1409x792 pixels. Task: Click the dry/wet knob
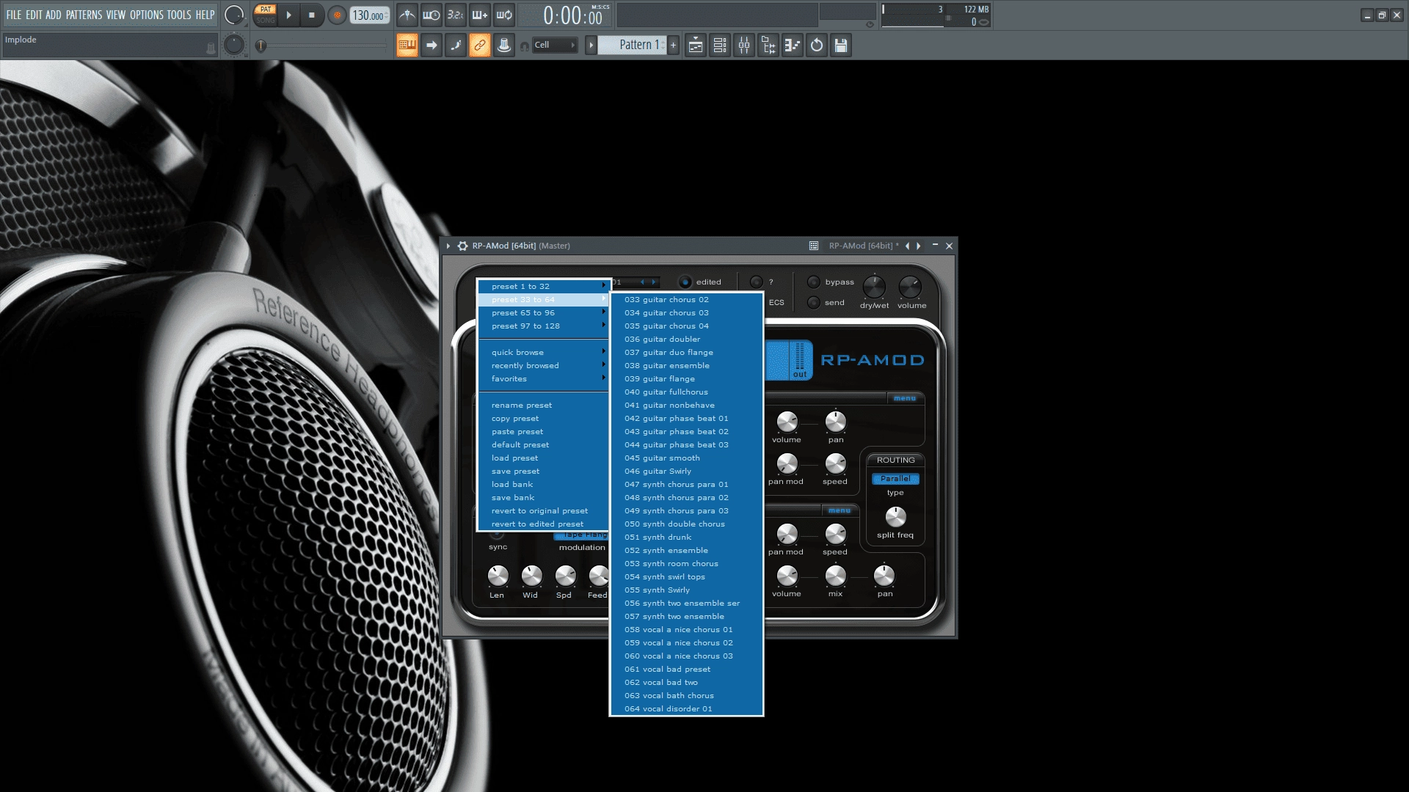point(874,287)
